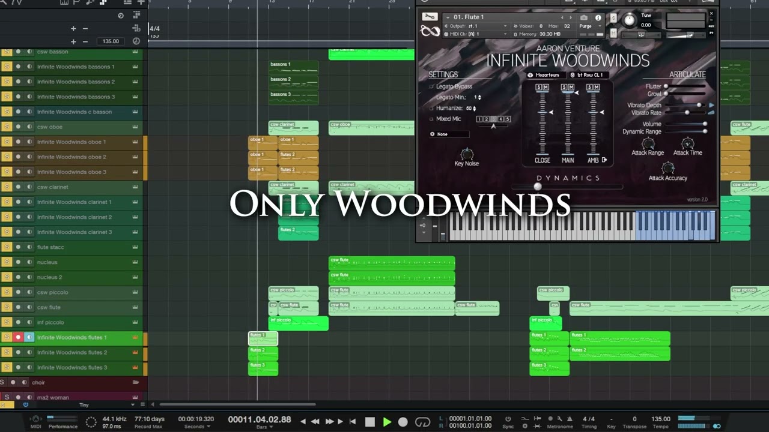The image size is (769, 432).
Task: Start playback with the green play button
Action: pyautogui.click(x=387, y=422)
